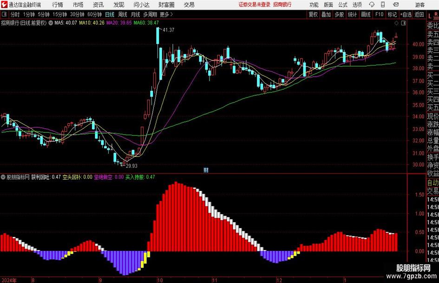
Task: Switch to the 15分钟 period tab
Action: click(x=60, y=14)
